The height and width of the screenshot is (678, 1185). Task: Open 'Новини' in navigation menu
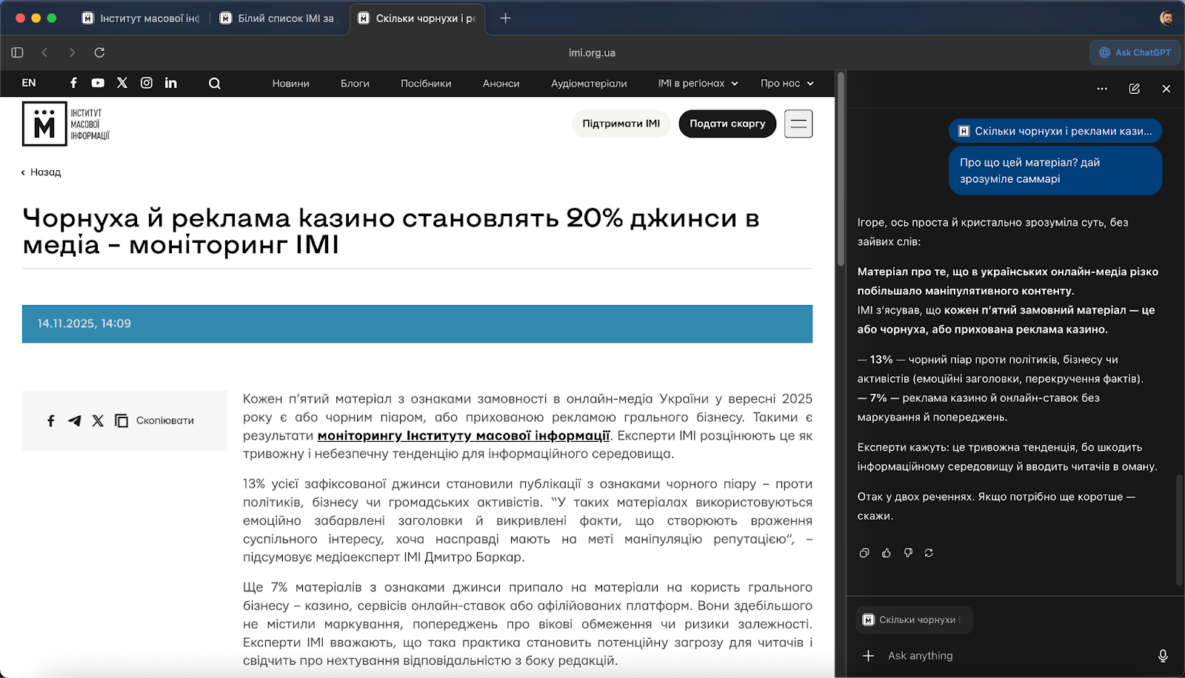tap(290, 84)
